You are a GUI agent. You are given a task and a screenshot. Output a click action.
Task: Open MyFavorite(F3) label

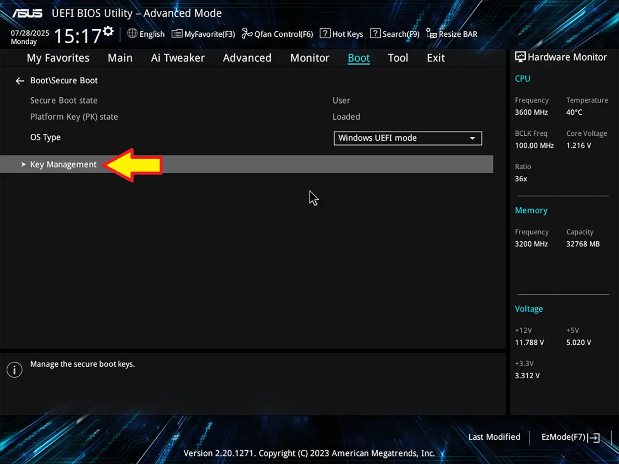(x=210, y=34)
